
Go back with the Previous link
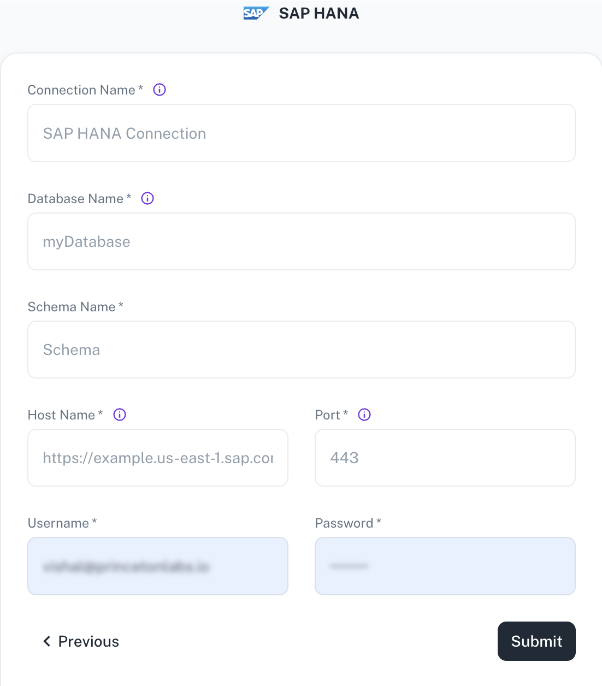click(x=81, y=641)
